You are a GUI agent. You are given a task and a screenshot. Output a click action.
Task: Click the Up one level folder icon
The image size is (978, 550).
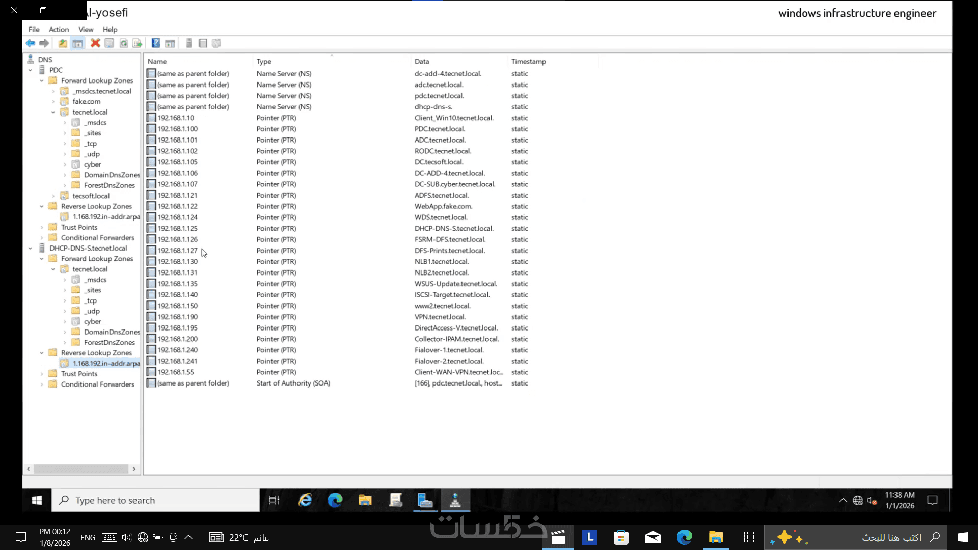(x=63, y=43)
